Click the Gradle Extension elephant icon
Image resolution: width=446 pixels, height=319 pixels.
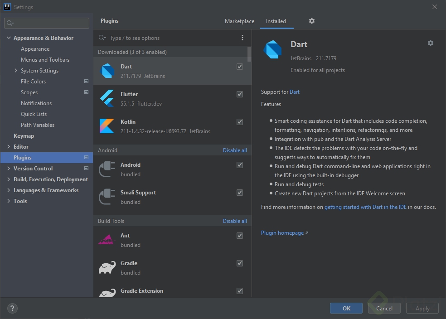tap(107, 293)
